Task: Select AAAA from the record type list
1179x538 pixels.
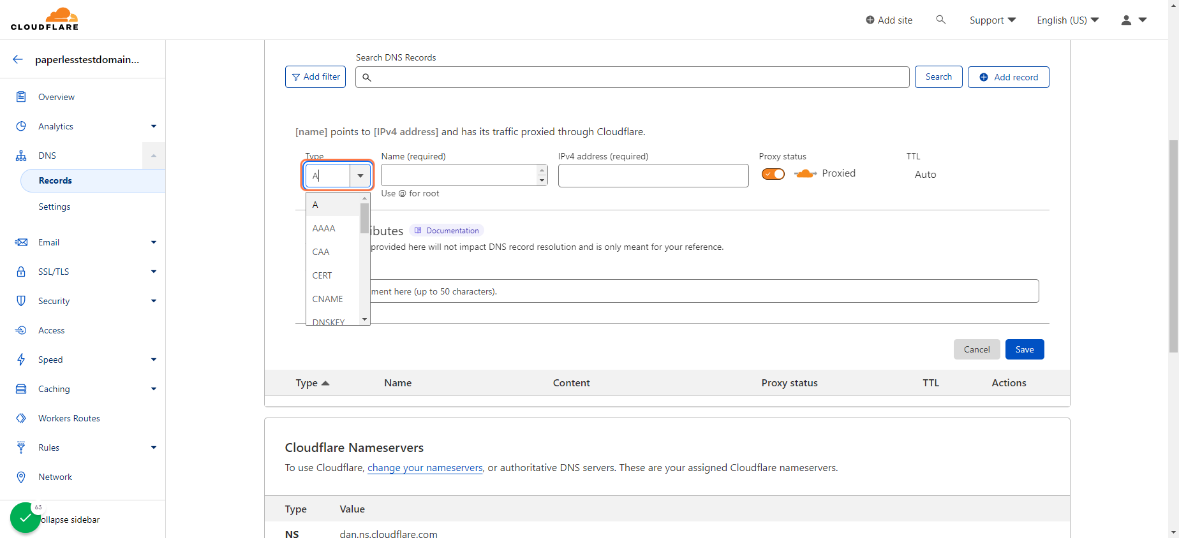Action: point(332,228)
